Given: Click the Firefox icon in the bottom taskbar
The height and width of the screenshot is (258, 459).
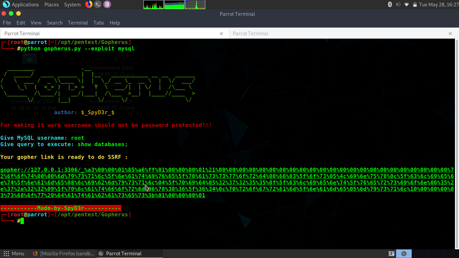Looking at the screenshot, I should [x=35, y=254].
